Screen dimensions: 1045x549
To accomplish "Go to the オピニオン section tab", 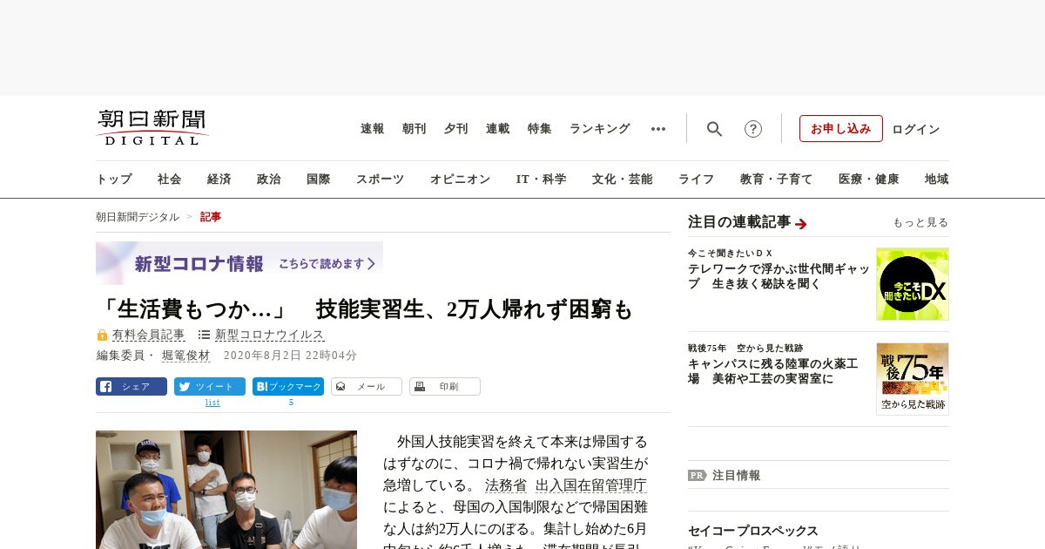I will 460,180.
